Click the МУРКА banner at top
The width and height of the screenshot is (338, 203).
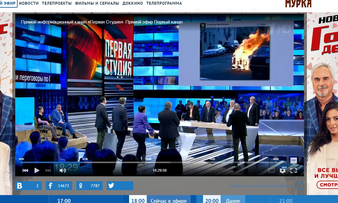pyautogui.click(x=298, y=4)
